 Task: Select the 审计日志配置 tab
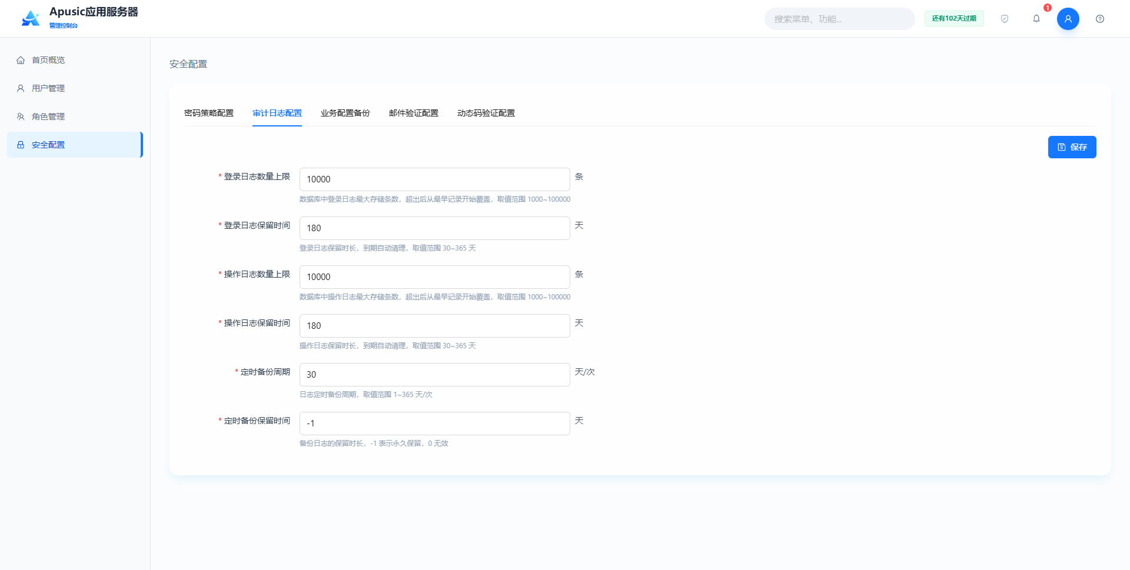pos(277,113)
